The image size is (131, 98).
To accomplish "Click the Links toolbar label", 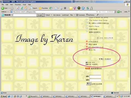I will pos(126,12).
